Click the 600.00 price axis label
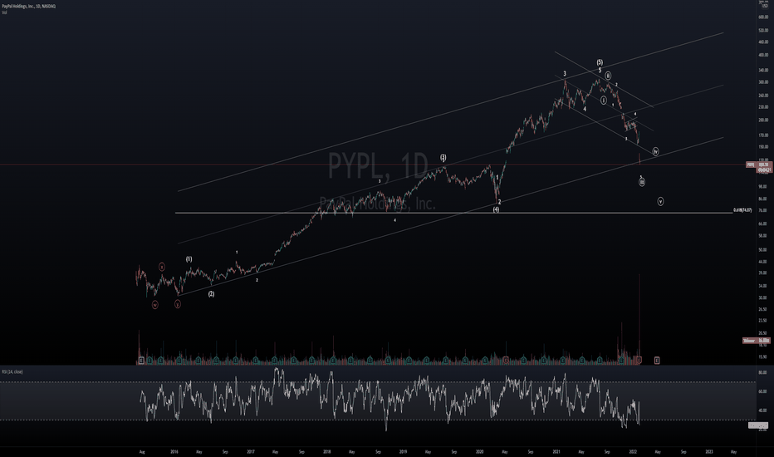Image resolution: width=774 pixels, height=457 pixels. tap(762, 17)
